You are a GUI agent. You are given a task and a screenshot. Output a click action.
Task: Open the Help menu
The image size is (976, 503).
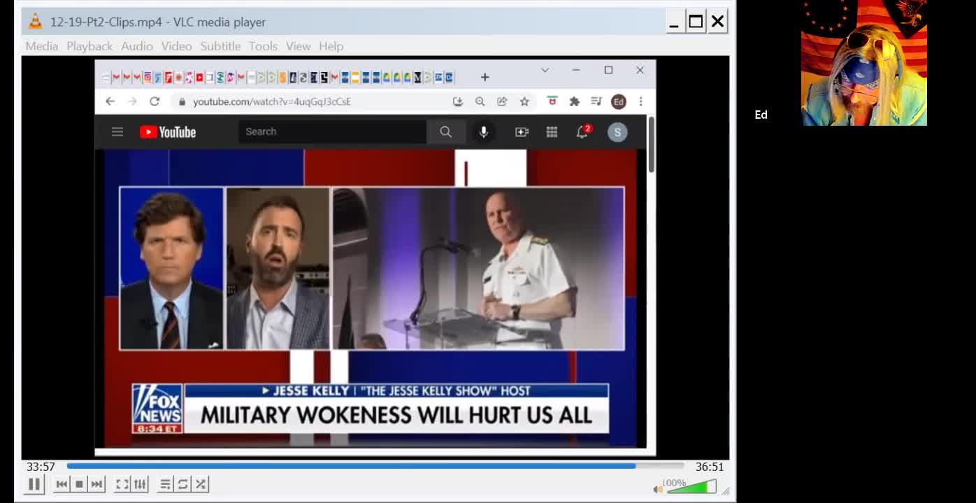[331, 46]
